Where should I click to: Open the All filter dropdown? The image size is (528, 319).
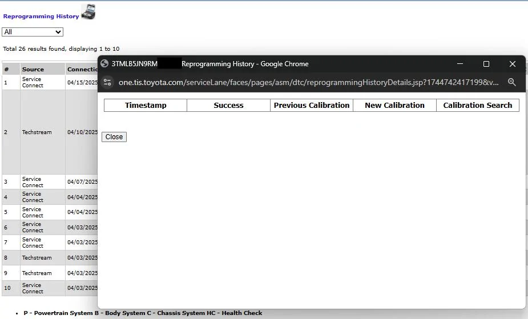33,32
